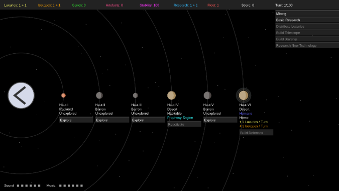Set Sound volume to last square

[x=39, y=185]
